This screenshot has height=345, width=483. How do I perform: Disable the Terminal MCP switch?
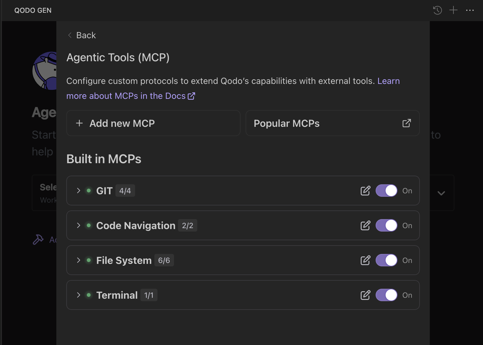coord(387,295)
